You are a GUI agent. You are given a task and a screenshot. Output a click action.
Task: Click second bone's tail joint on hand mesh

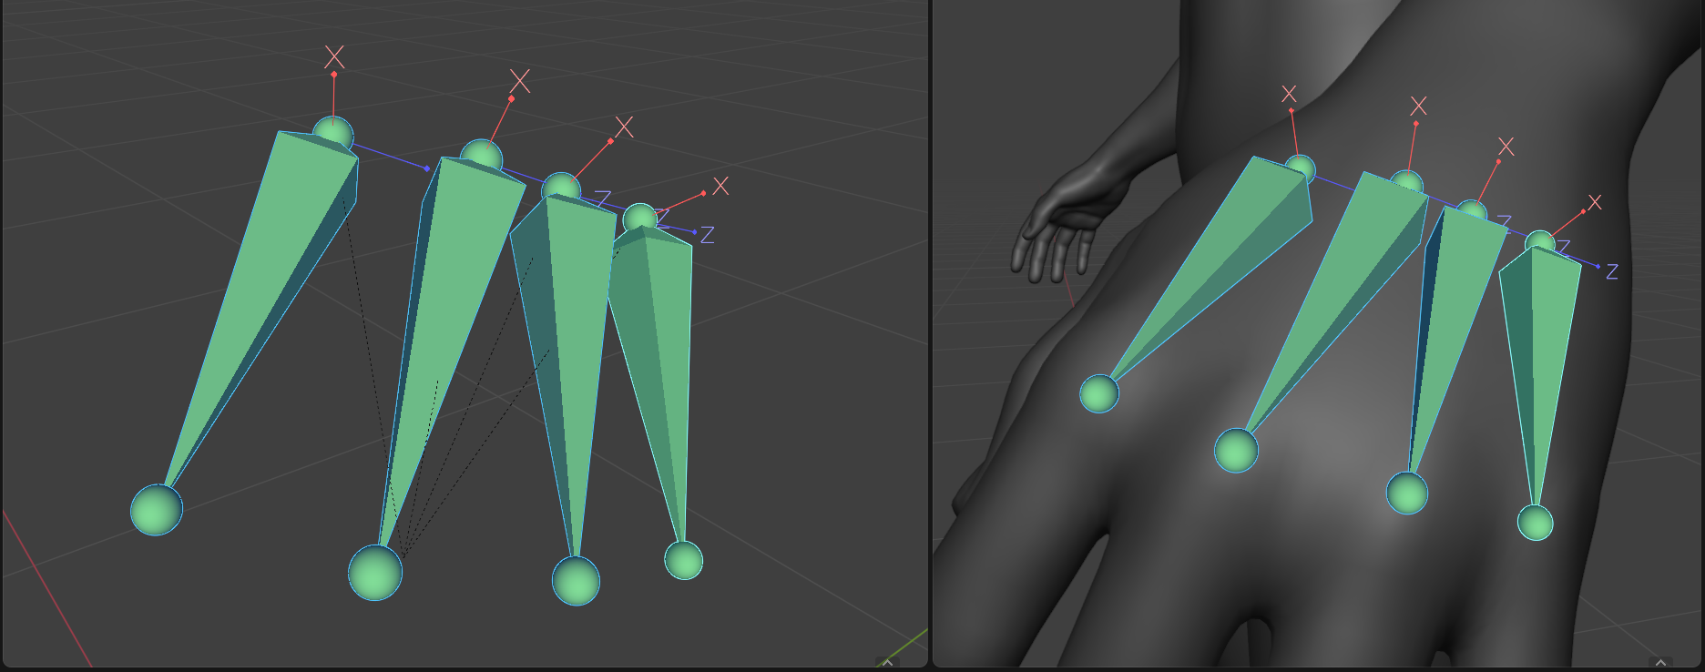(1236, 451)
